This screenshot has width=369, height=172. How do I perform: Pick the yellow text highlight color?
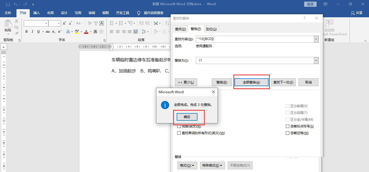77,32
